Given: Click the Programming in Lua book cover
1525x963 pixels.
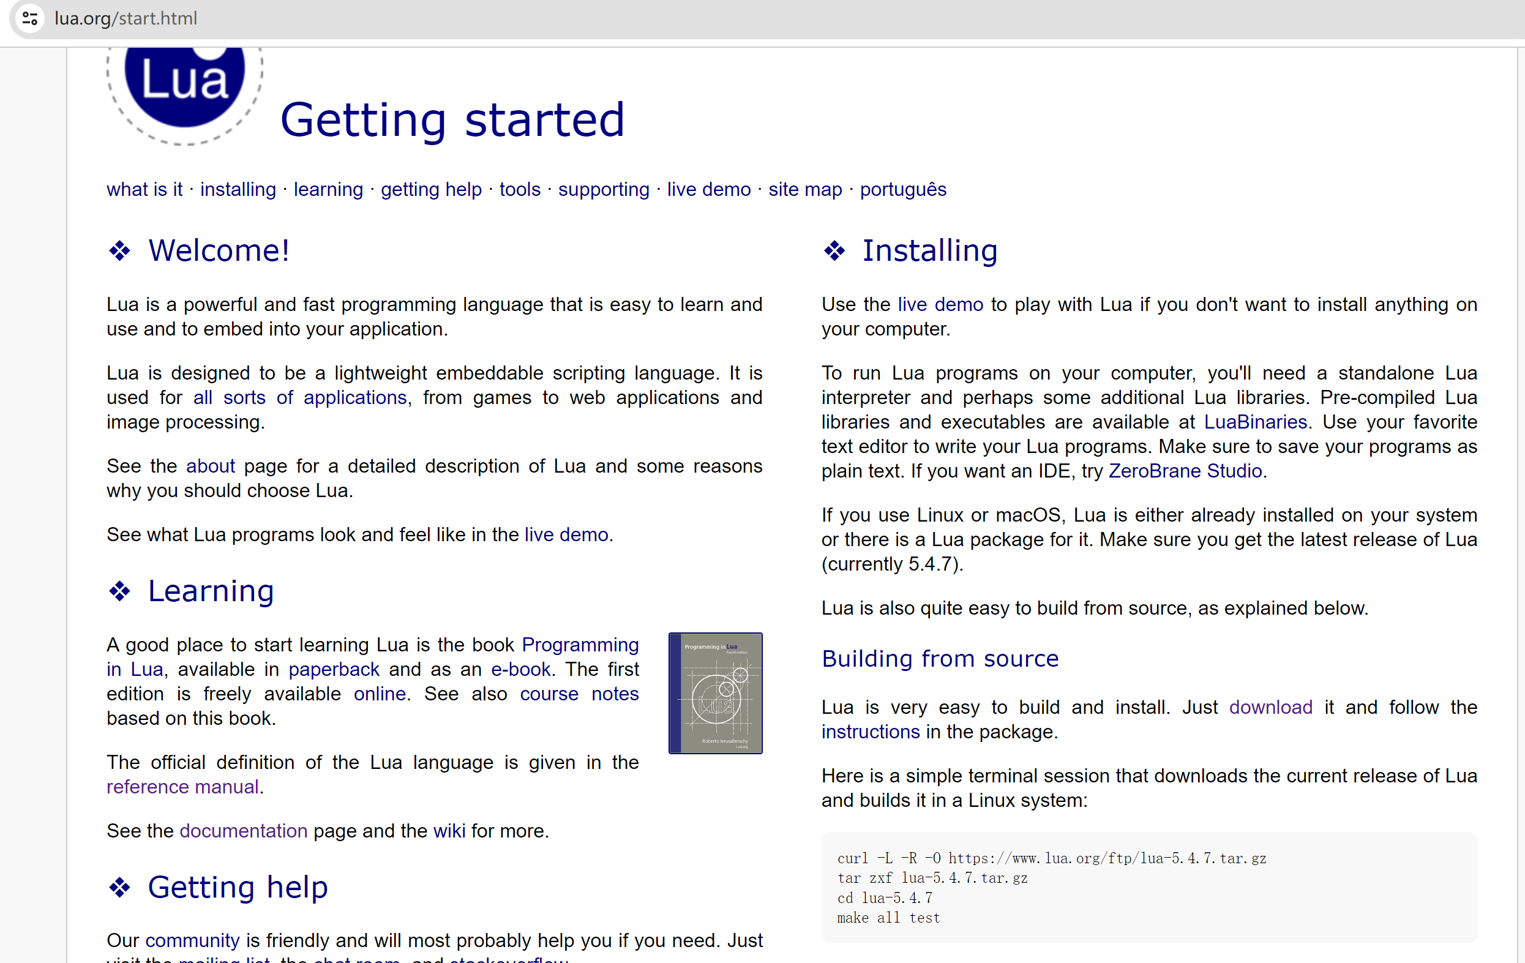Looking at the screenshot, I should 715,692.
